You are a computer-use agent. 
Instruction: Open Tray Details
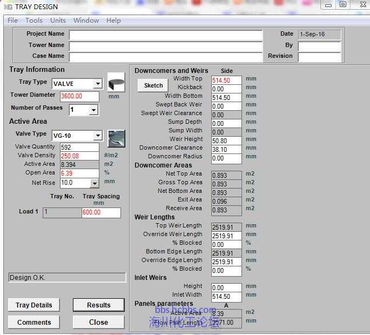tap(33, 305)
